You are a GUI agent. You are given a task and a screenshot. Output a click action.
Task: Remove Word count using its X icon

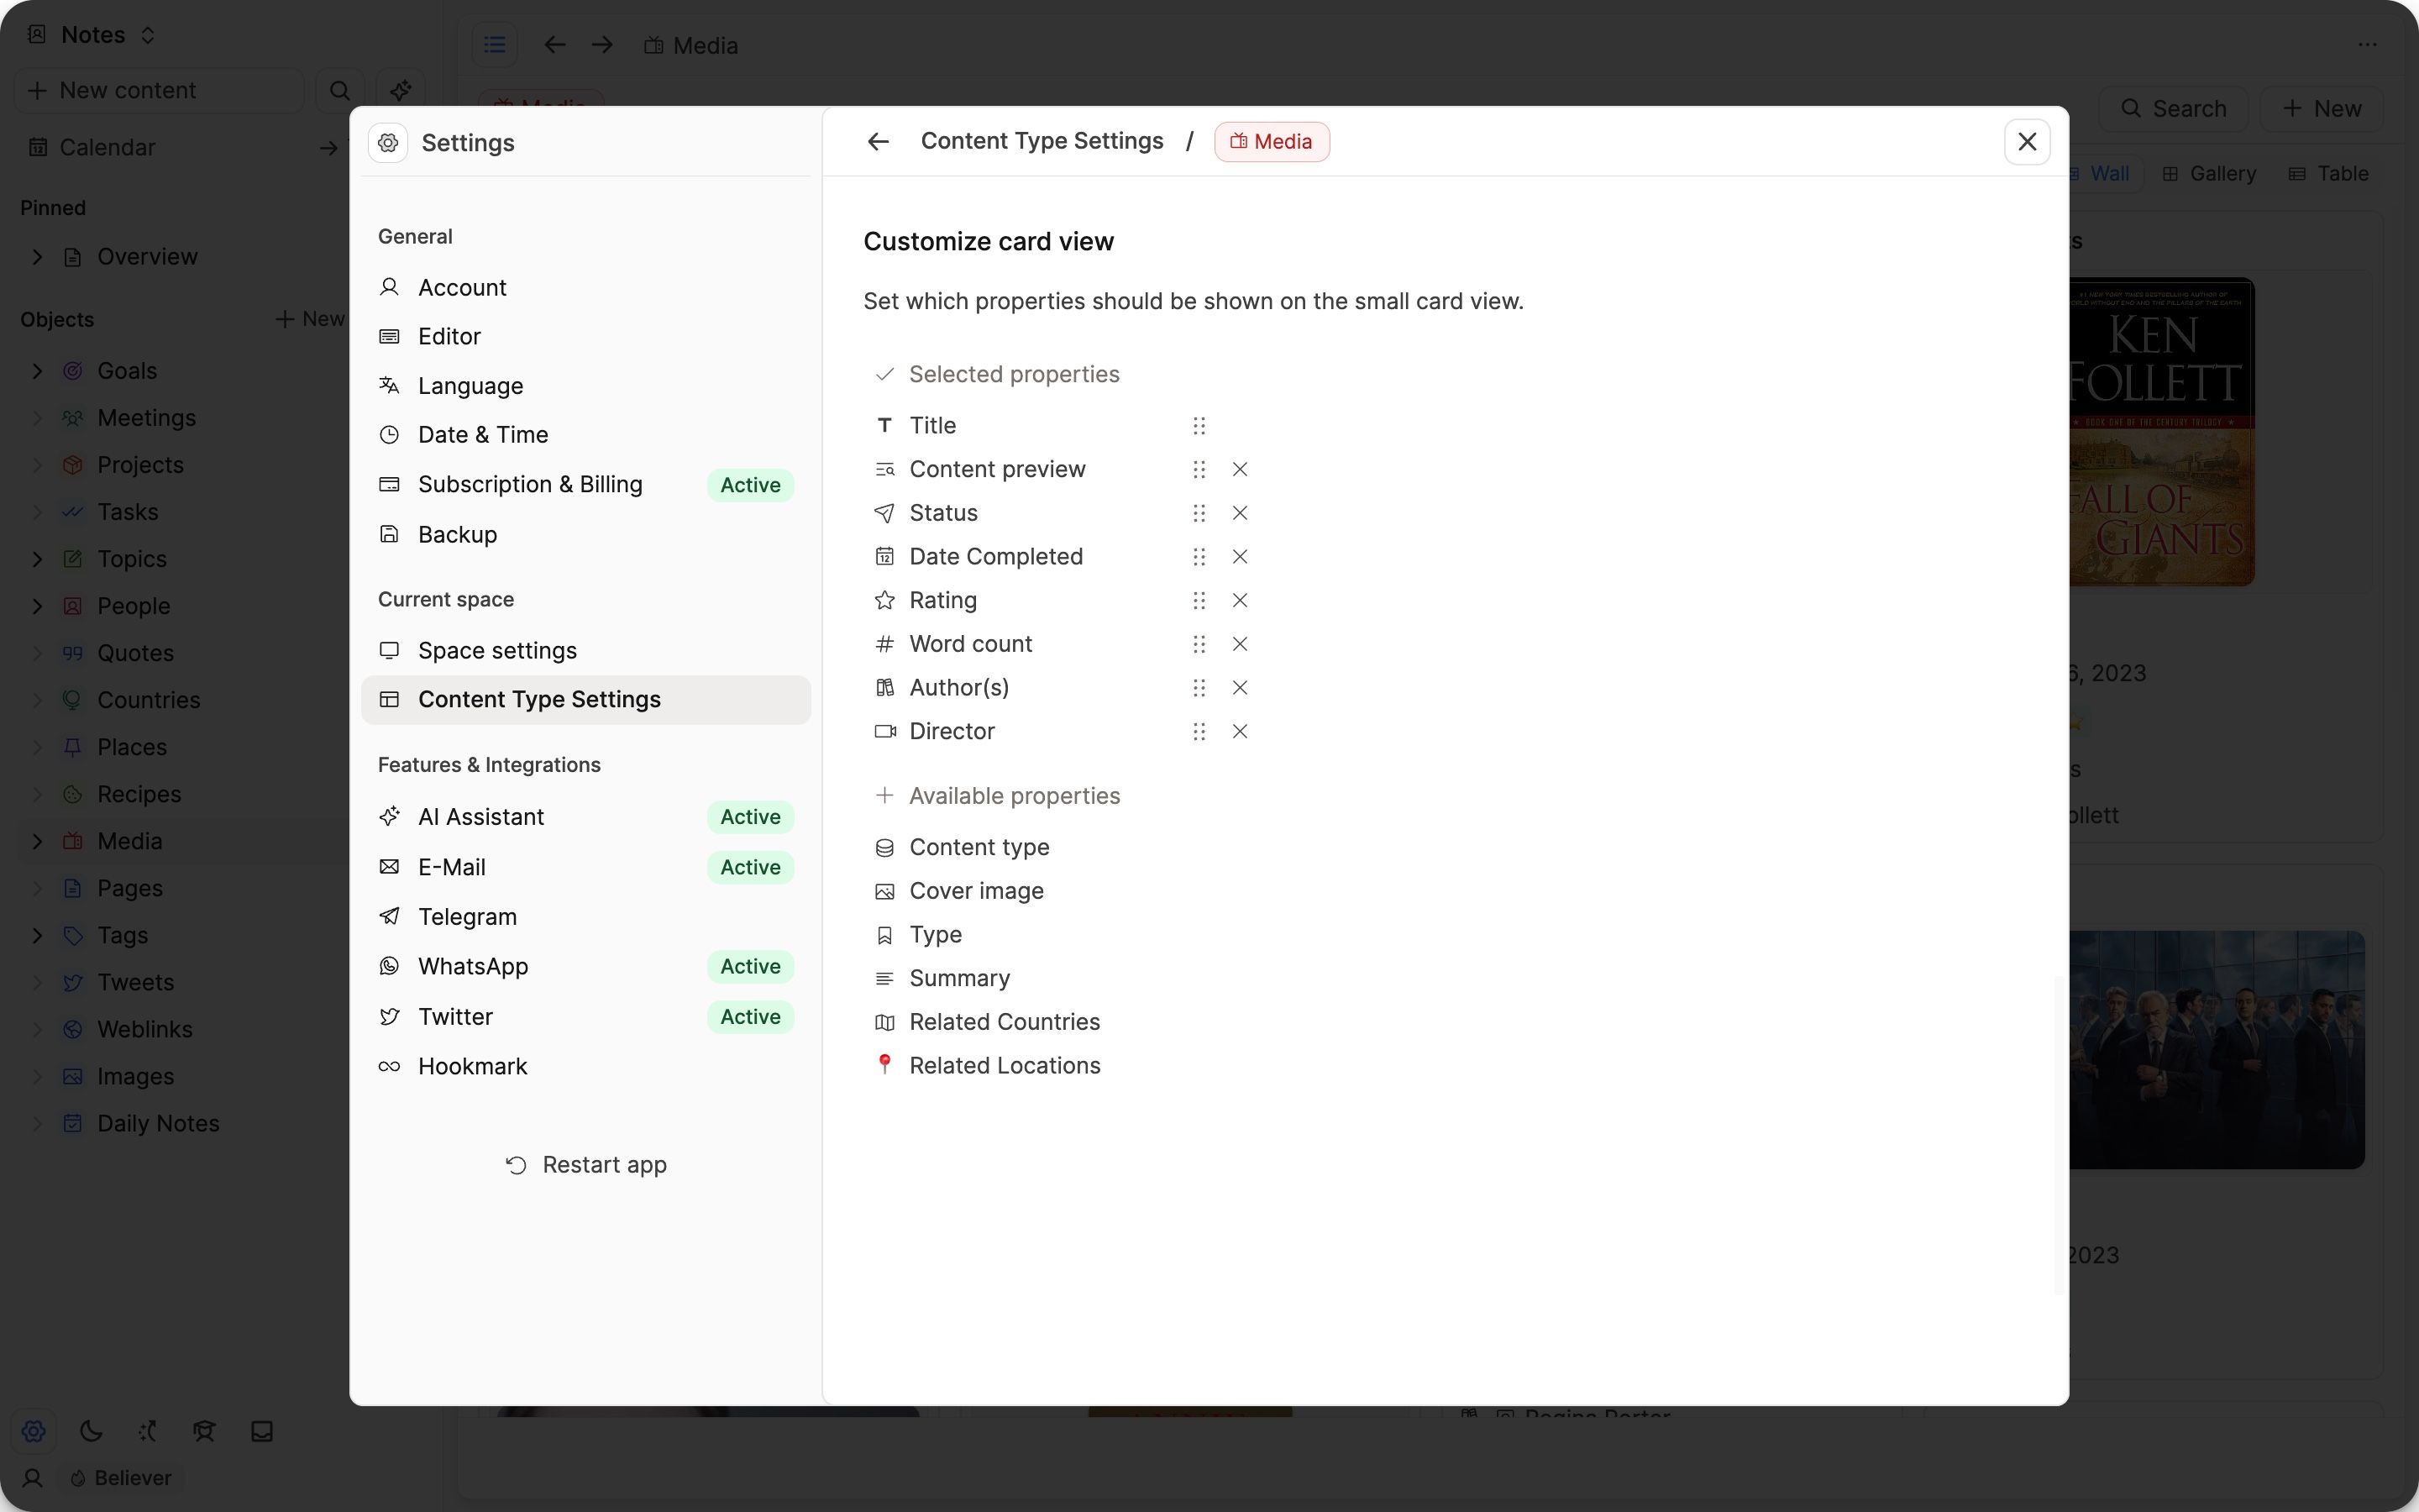tap(1240, 644)
